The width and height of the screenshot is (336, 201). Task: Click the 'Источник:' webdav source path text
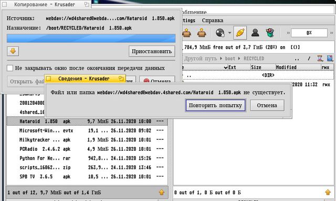click(110, 18)
